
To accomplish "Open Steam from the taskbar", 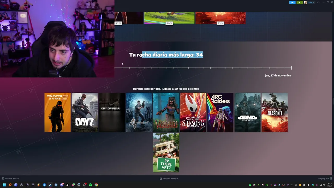I will (50, 185).
